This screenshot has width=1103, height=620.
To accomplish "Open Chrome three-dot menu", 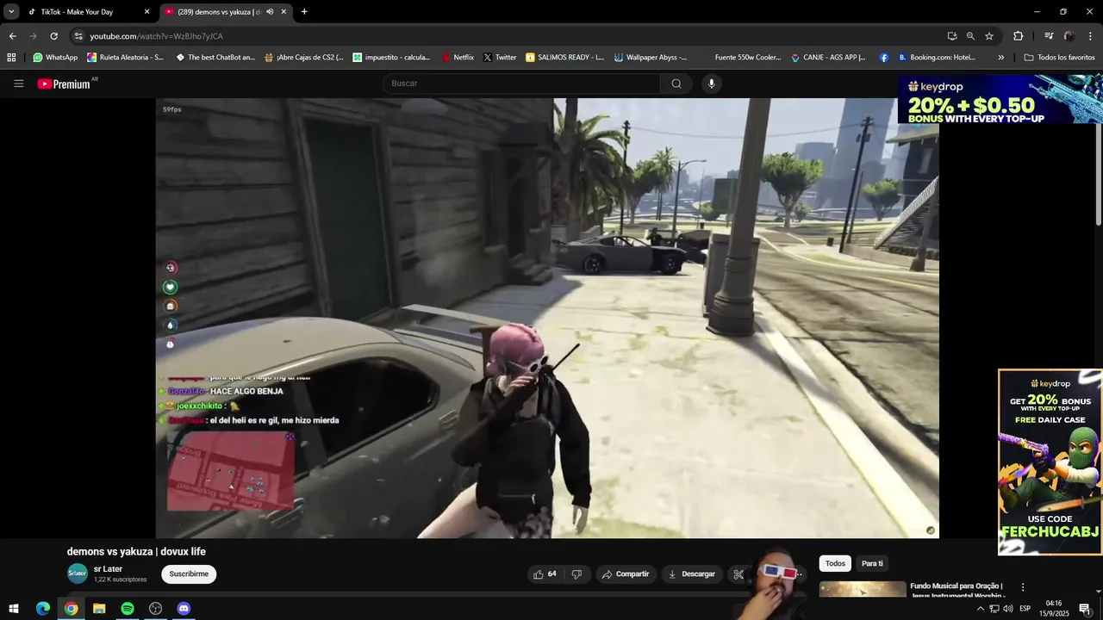I will (x=1090, y=36).
